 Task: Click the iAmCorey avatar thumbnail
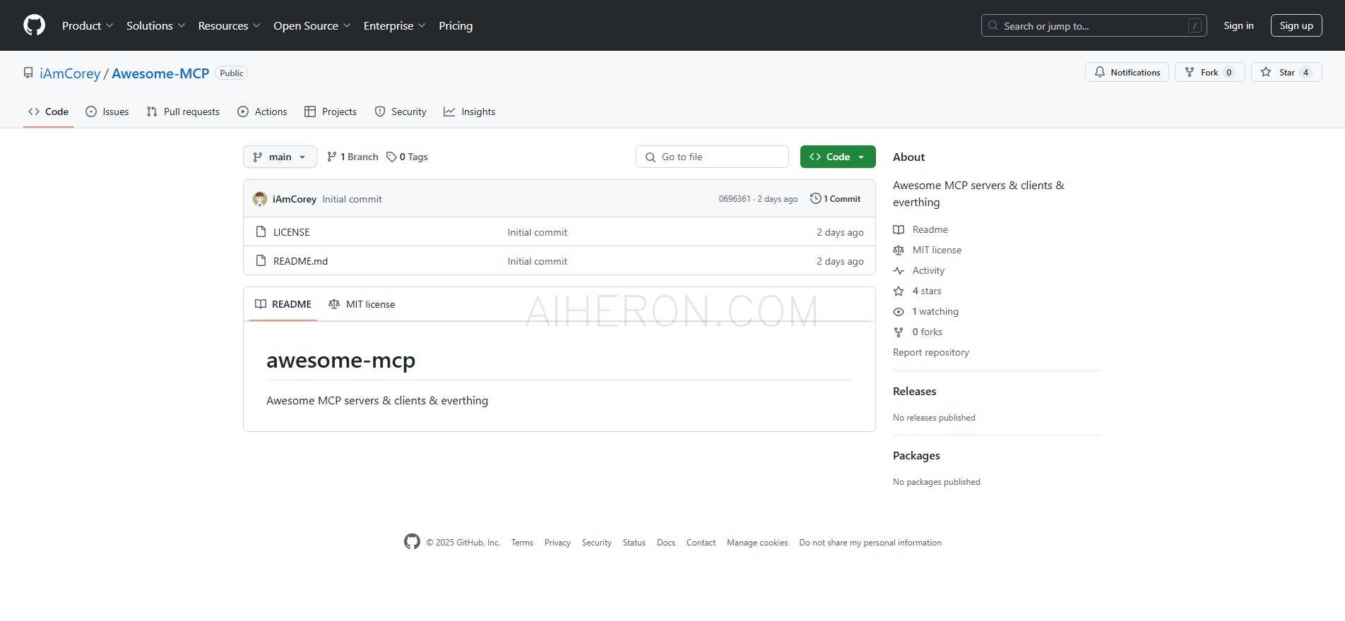(x=260, y=199)
